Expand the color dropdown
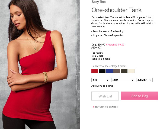160x130 pixels. [x=123, y=80]
